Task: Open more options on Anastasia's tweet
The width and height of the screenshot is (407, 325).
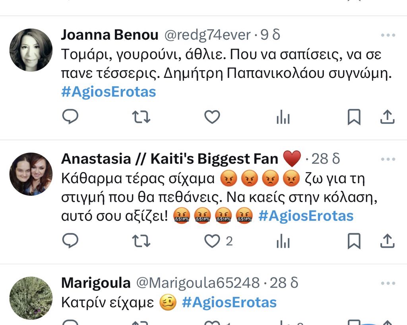Action: (388, 159)
